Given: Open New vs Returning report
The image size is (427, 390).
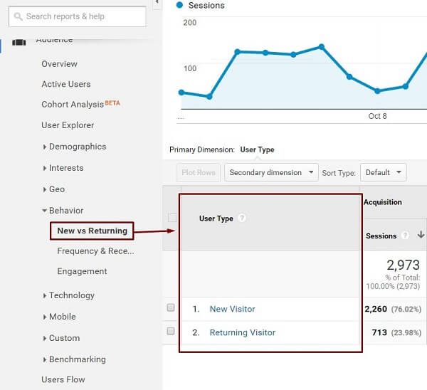Looking at the screenshot, I should pos(92,231).
